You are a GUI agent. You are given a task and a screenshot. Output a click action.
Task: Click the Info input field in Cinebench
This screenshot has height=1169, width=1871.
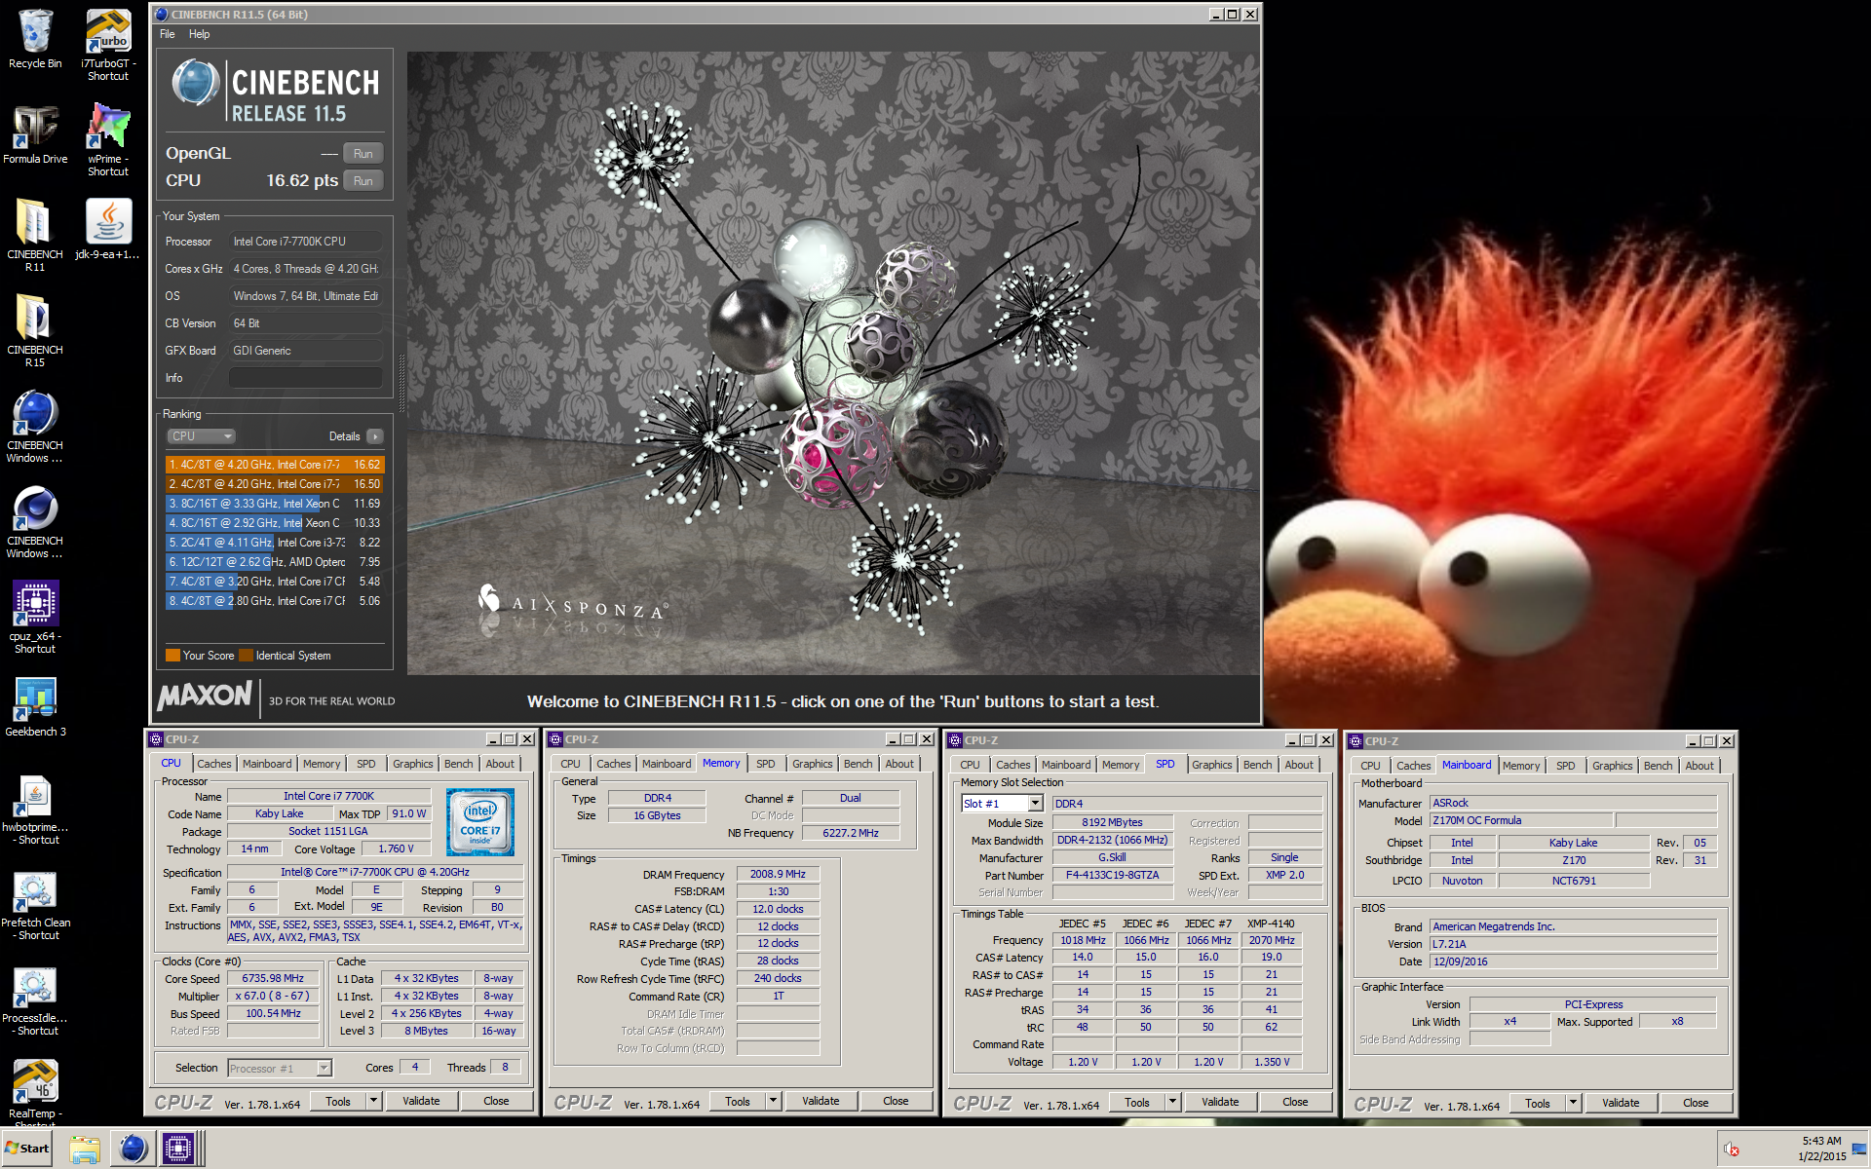point(306,378)
